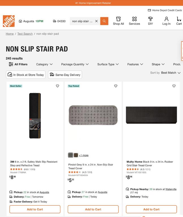Go to Home breadcrumb link
The height and width of the screenshot is (217, 183).
pyautogui.click(x=10, y=34)
